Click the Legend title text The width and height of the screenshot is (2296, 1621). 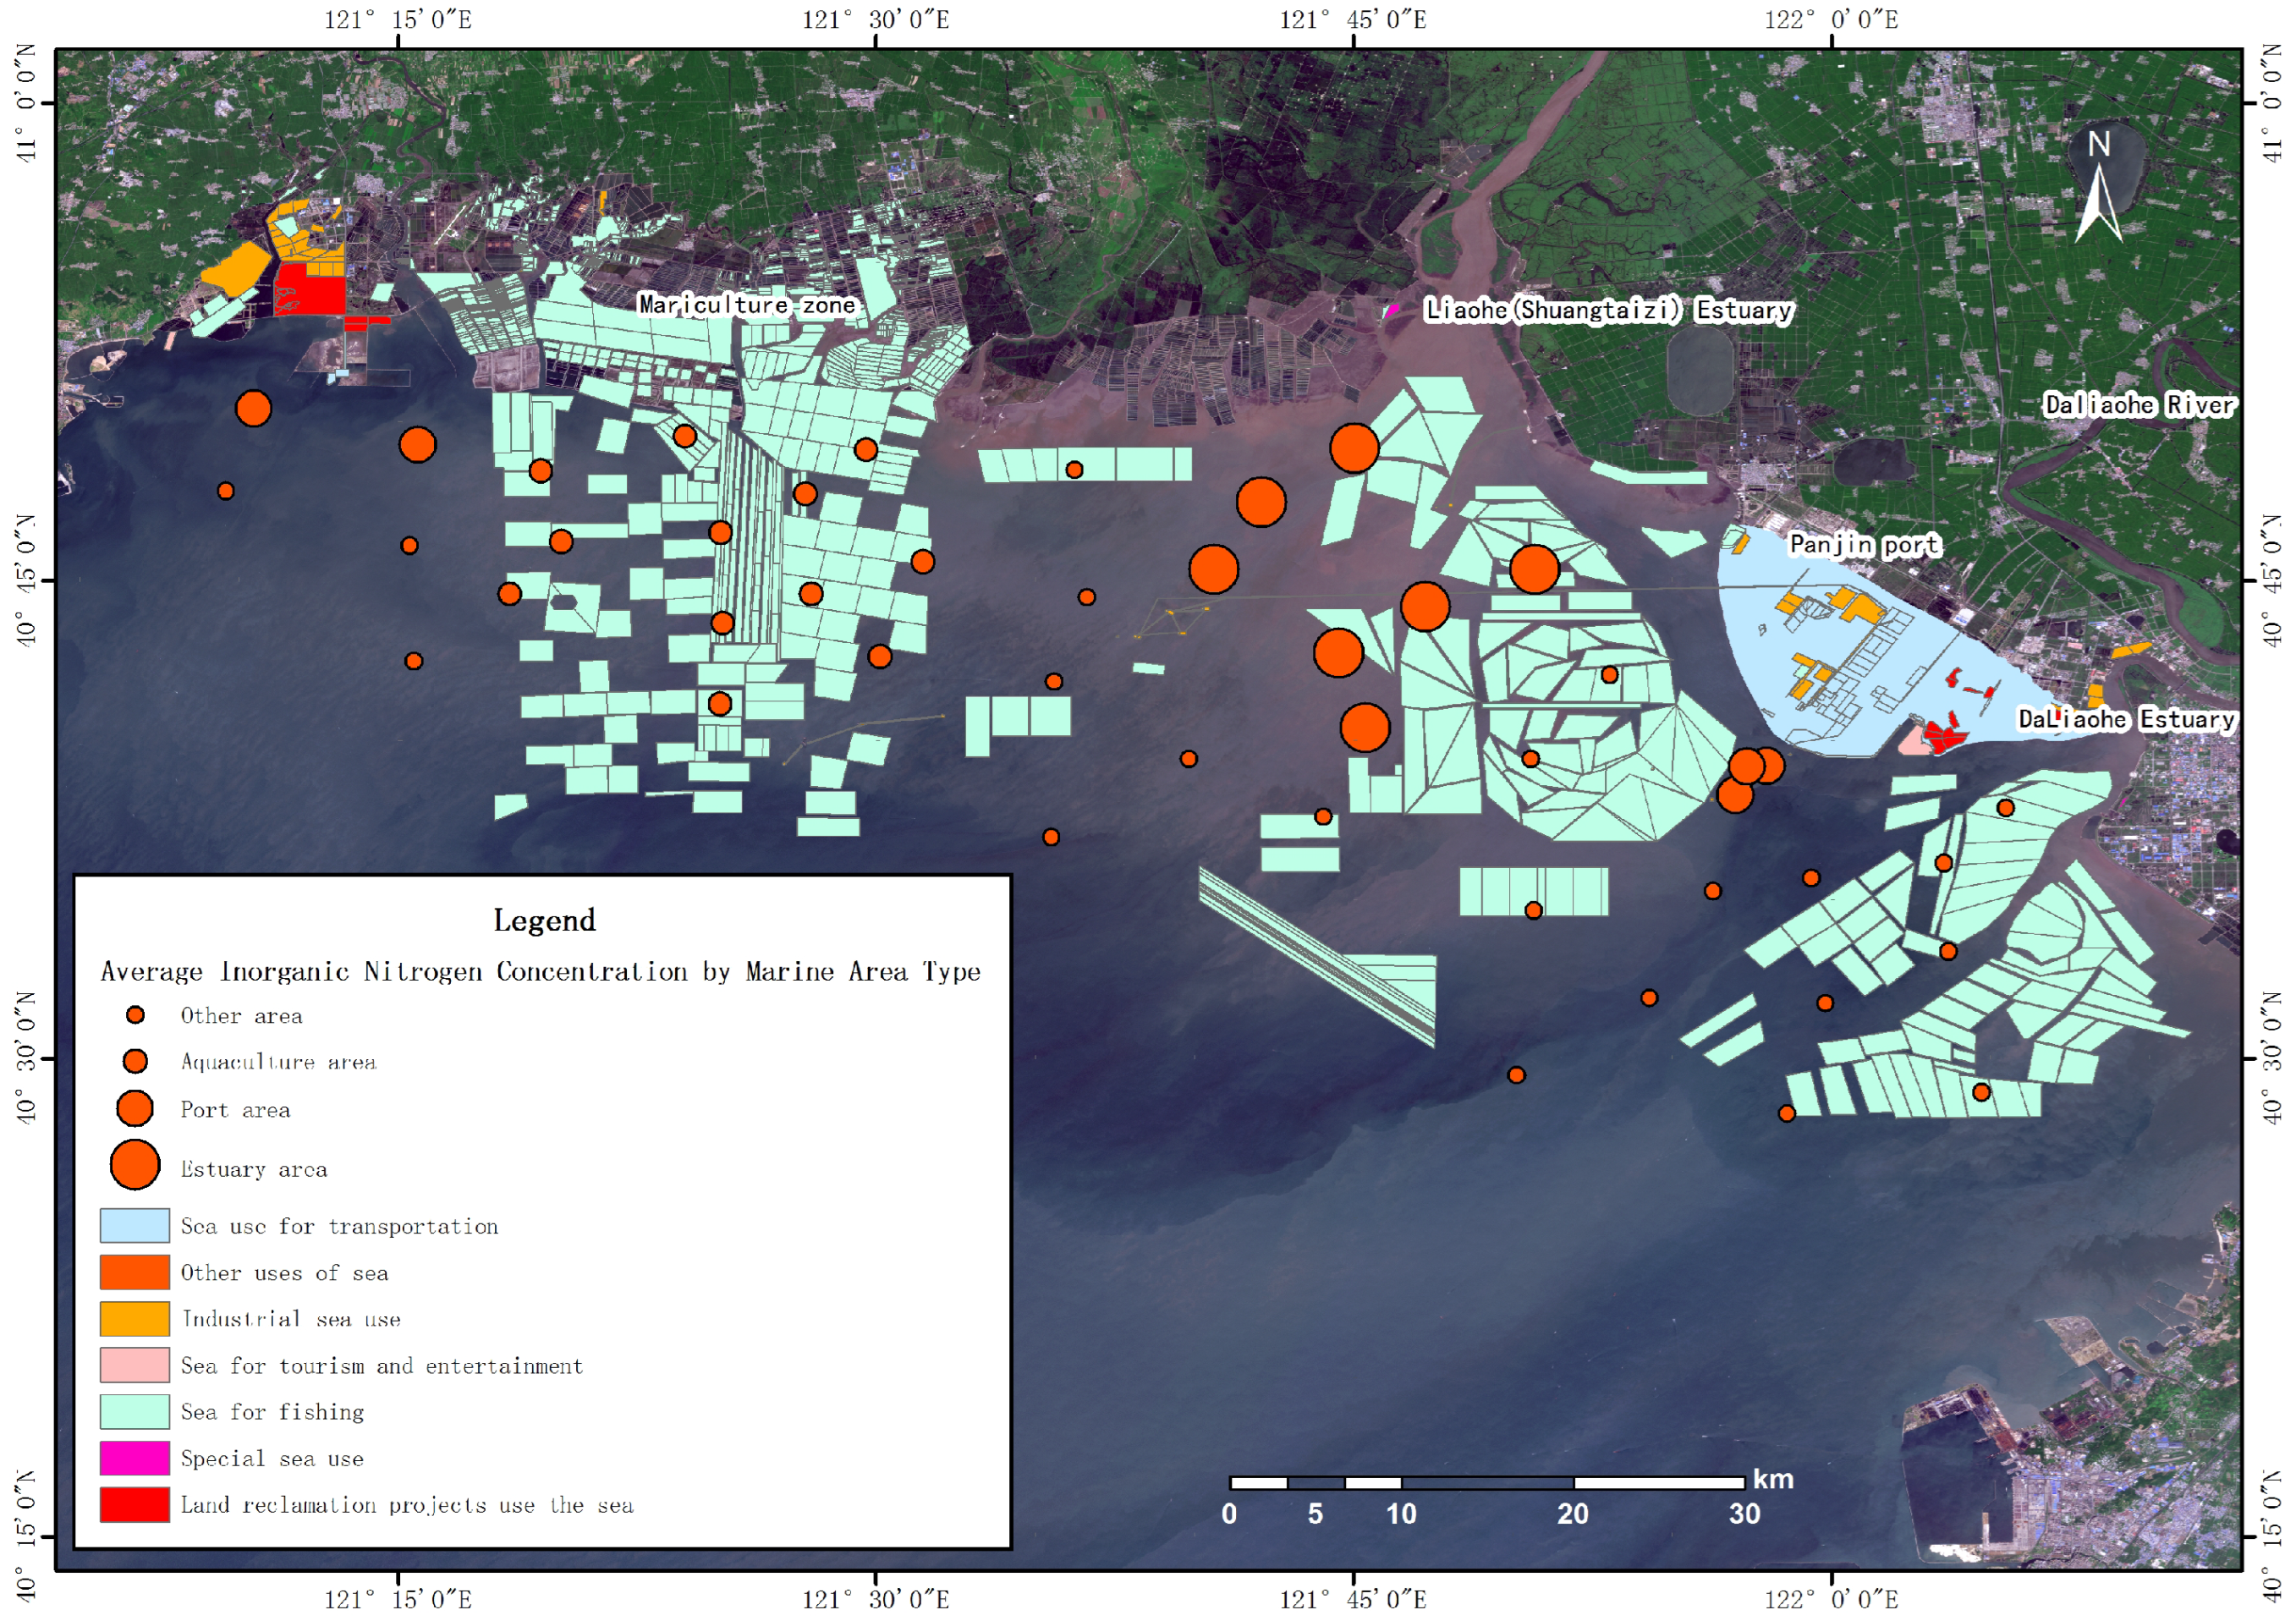pyautogui.click(x=544, y=920)
